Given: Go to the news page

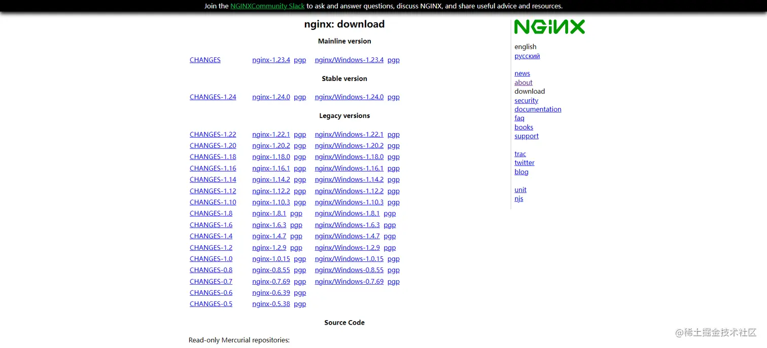Looking at the screenshot, I should tap(522, 73).
